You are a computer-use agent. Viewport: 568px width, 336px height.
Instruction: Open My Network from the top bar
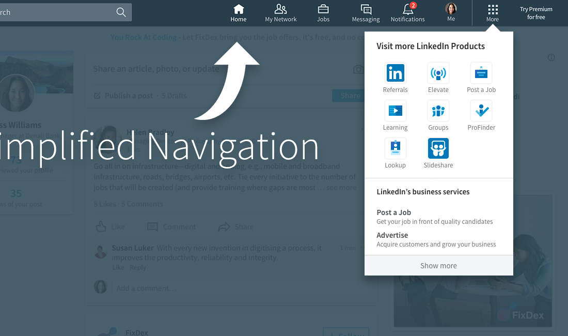tap(281, 13)
